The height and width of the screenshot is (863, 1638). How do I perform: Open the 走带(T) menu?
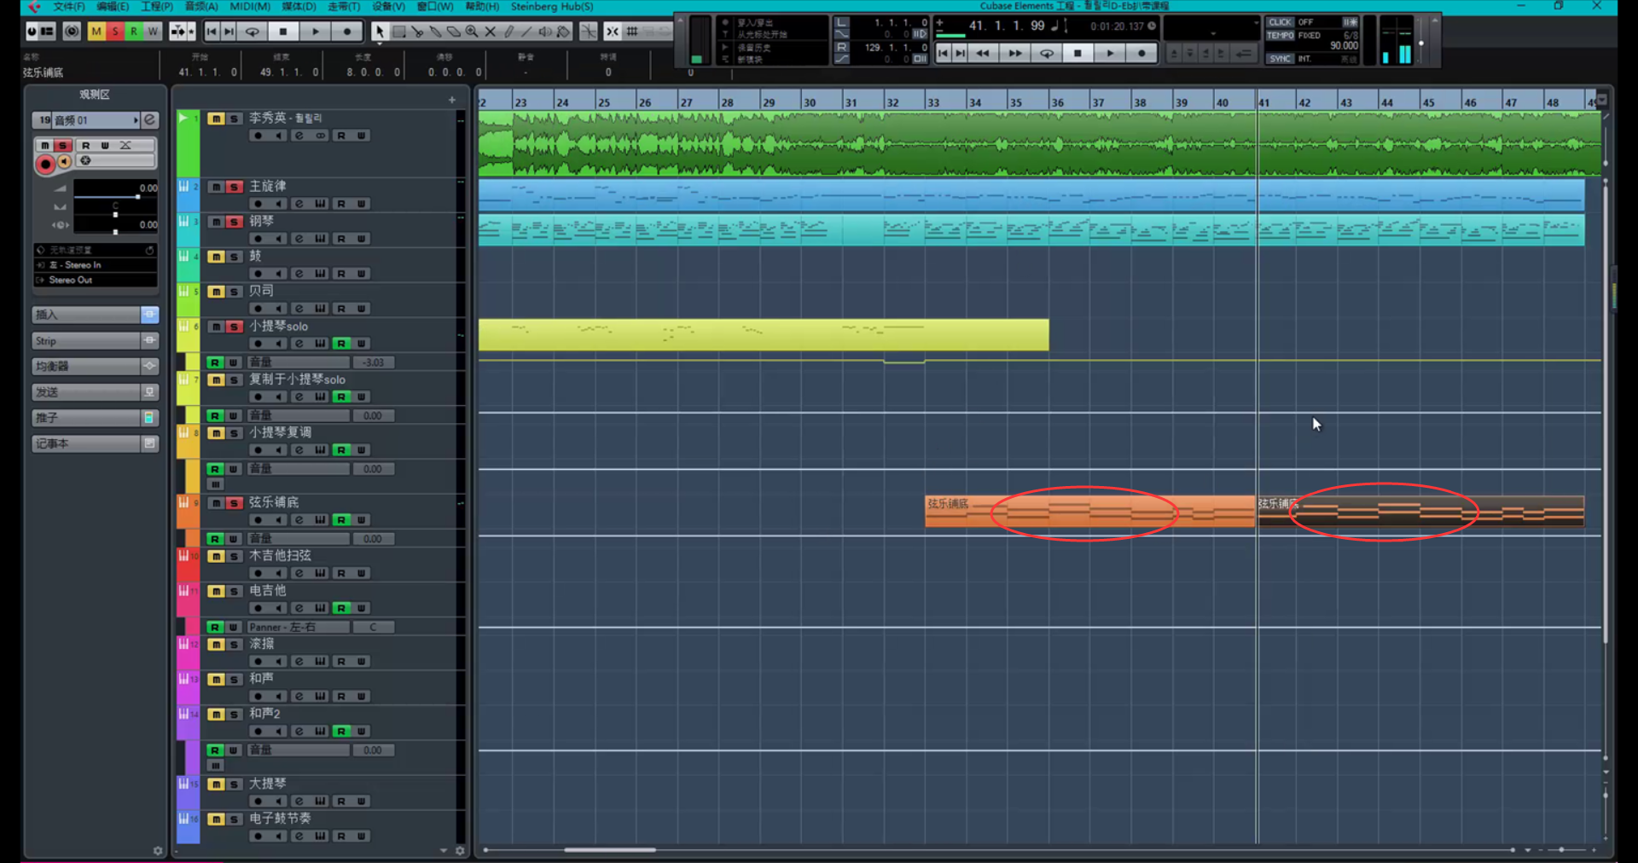(x=344, y=7)
